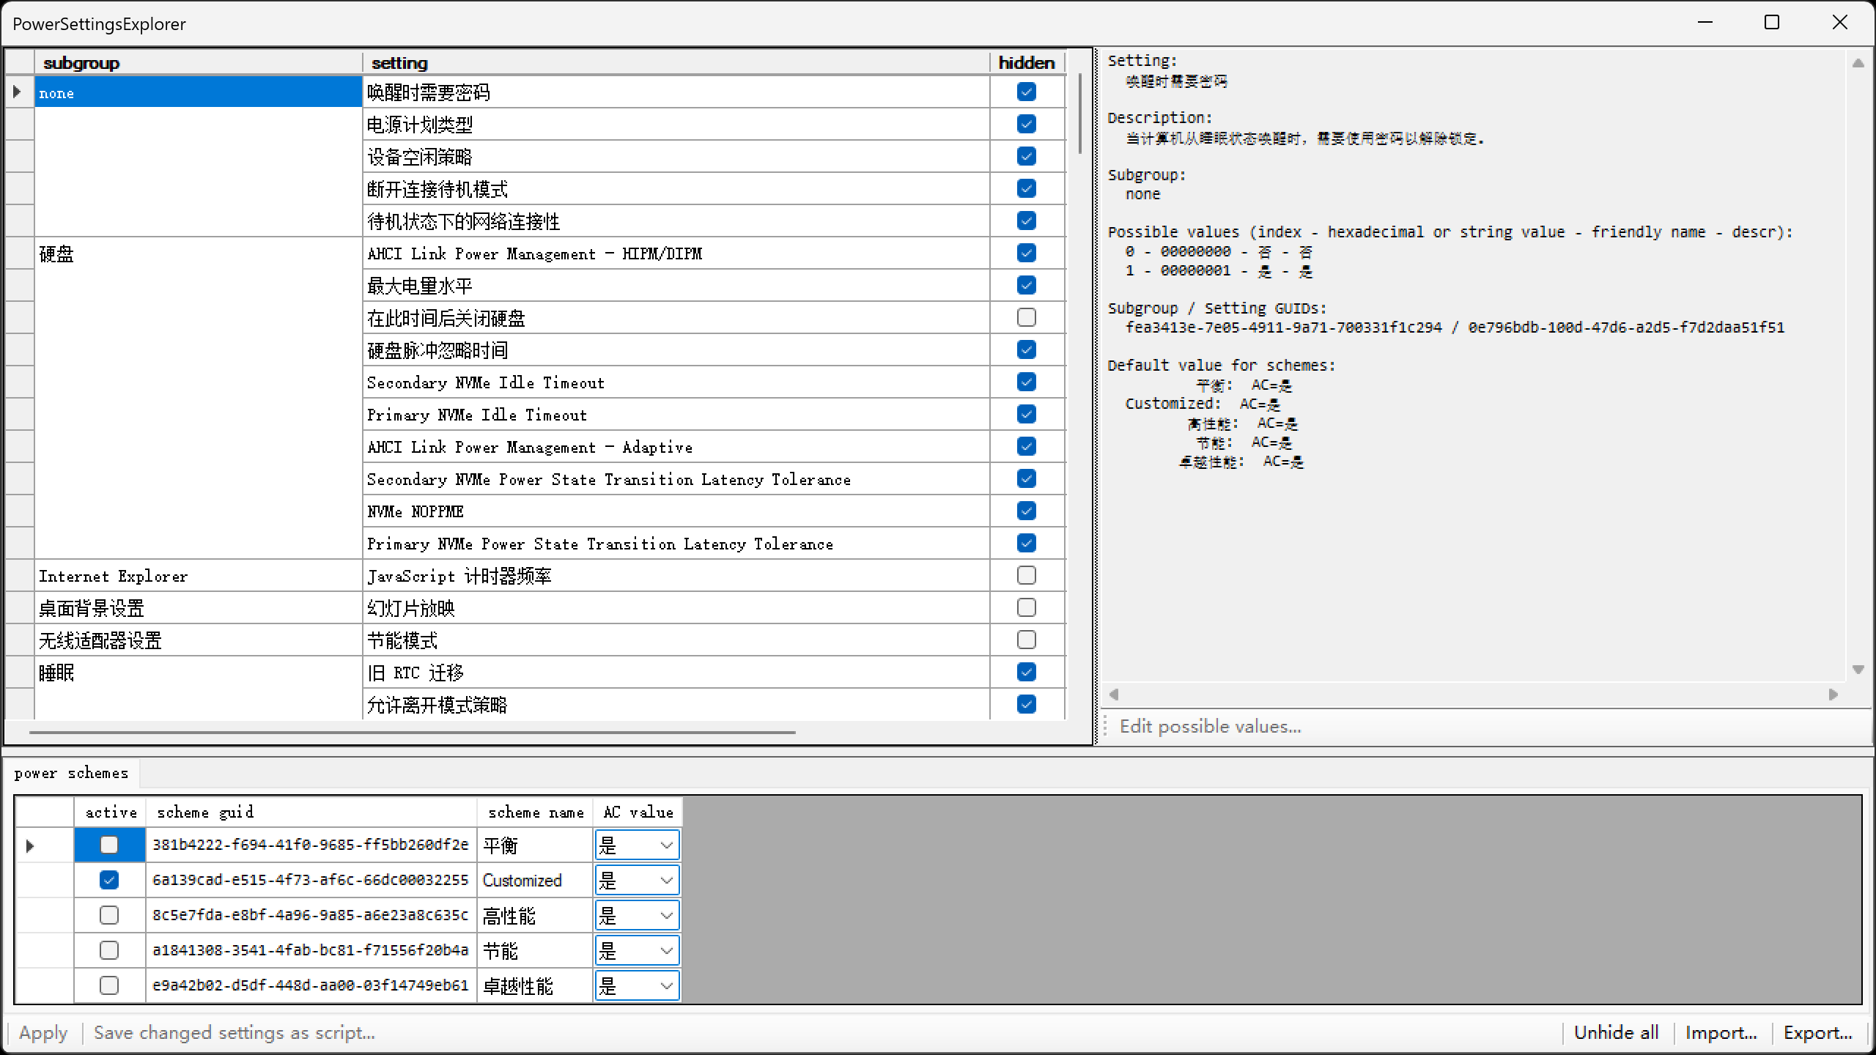
Task: Activate the 平衡 power scheme checkbox
Action: pyautogui.click(x=109, y=845)
